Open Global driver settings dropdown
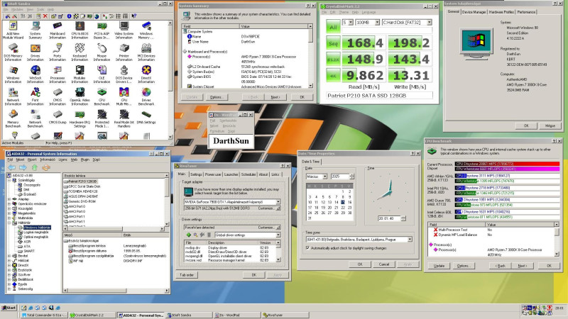Image resolution: width=568 pixels, height=319 pixels. [278, 235]
